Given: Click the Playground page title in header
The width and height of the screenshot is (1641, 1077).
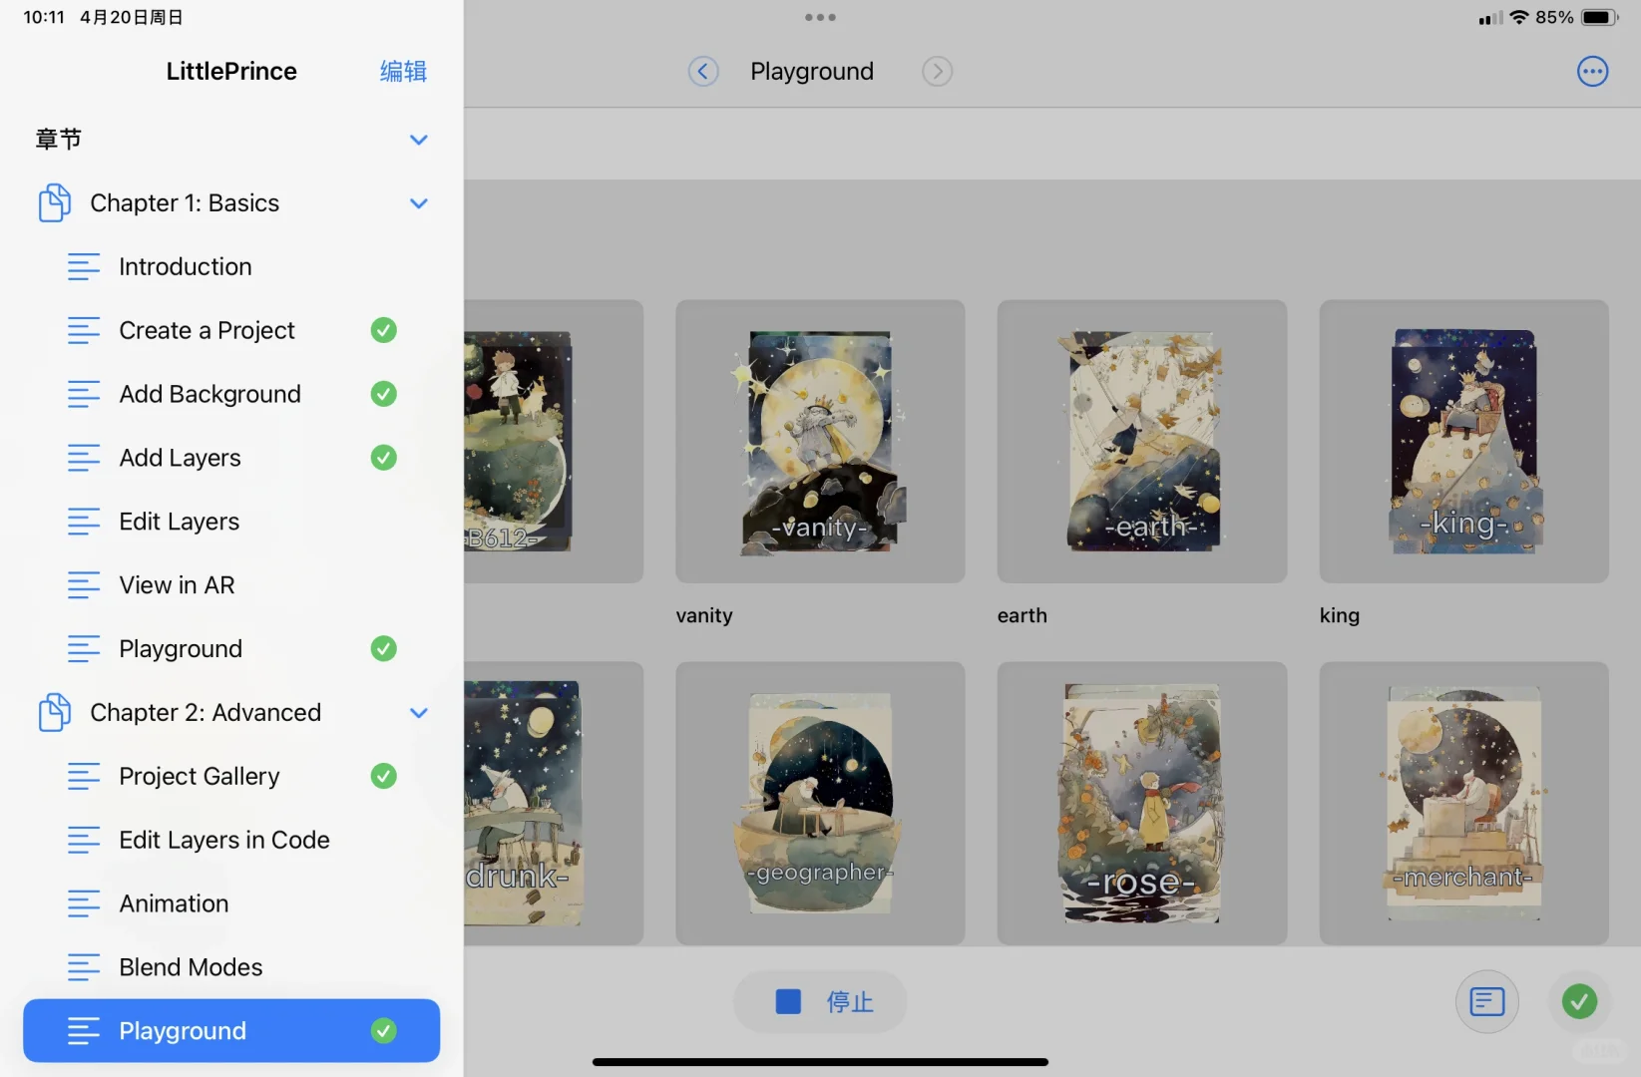Looking at the screenshot, I should pos(812,72).
